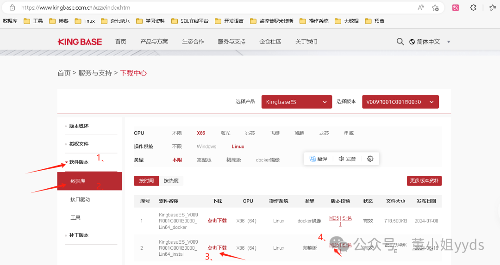Image resolution: width=500 pixels, height=265 pixels.
Task: Open the V009R001C001B0030 version dropdown
Action: pyautogui.click(x=400, y=102)
